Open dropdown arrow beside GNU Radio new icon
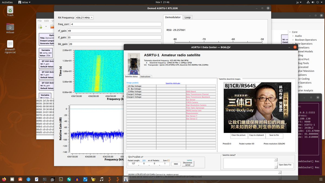Screen dimensions: 325x183 [x=46, y=27]
